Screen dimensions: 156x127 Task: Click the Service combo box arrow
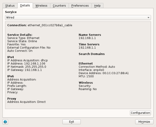(149, 18)
